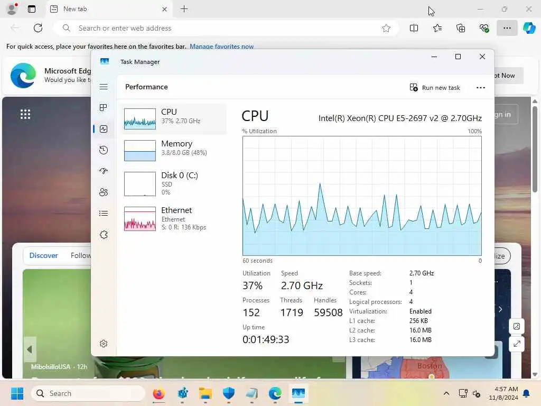Image resolution: width=541 pixels, height=406 pixels.
Task: Switch to Microsoft Edge on taskbar
Action: [x=275, y=393]
